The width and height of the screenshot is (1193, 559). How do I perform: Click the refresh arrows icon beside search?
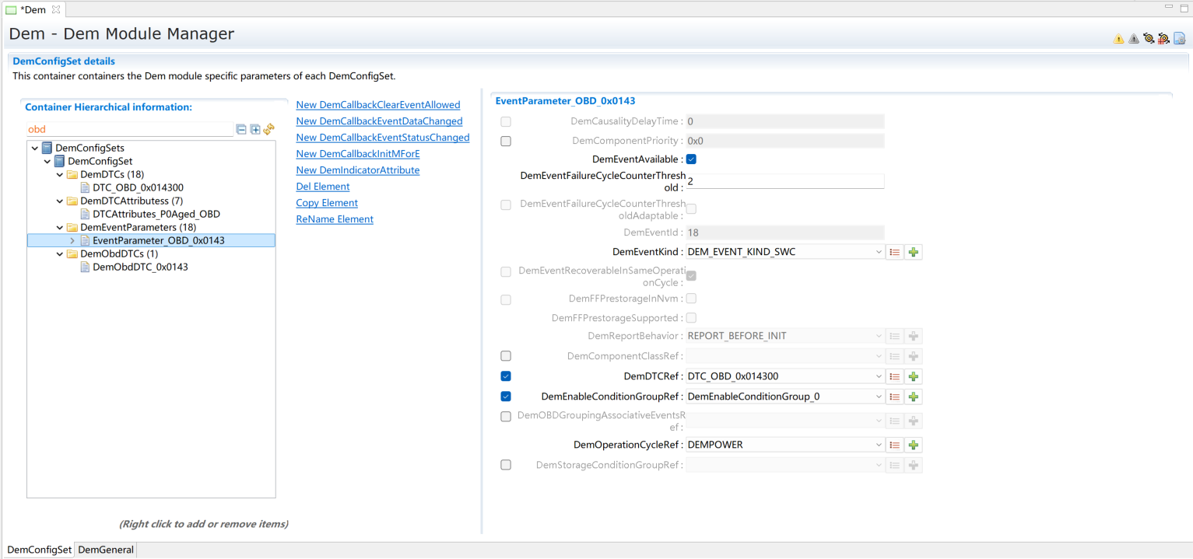pos(269,130)
